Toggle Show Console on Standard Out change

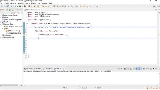click(x=137, y=69)
